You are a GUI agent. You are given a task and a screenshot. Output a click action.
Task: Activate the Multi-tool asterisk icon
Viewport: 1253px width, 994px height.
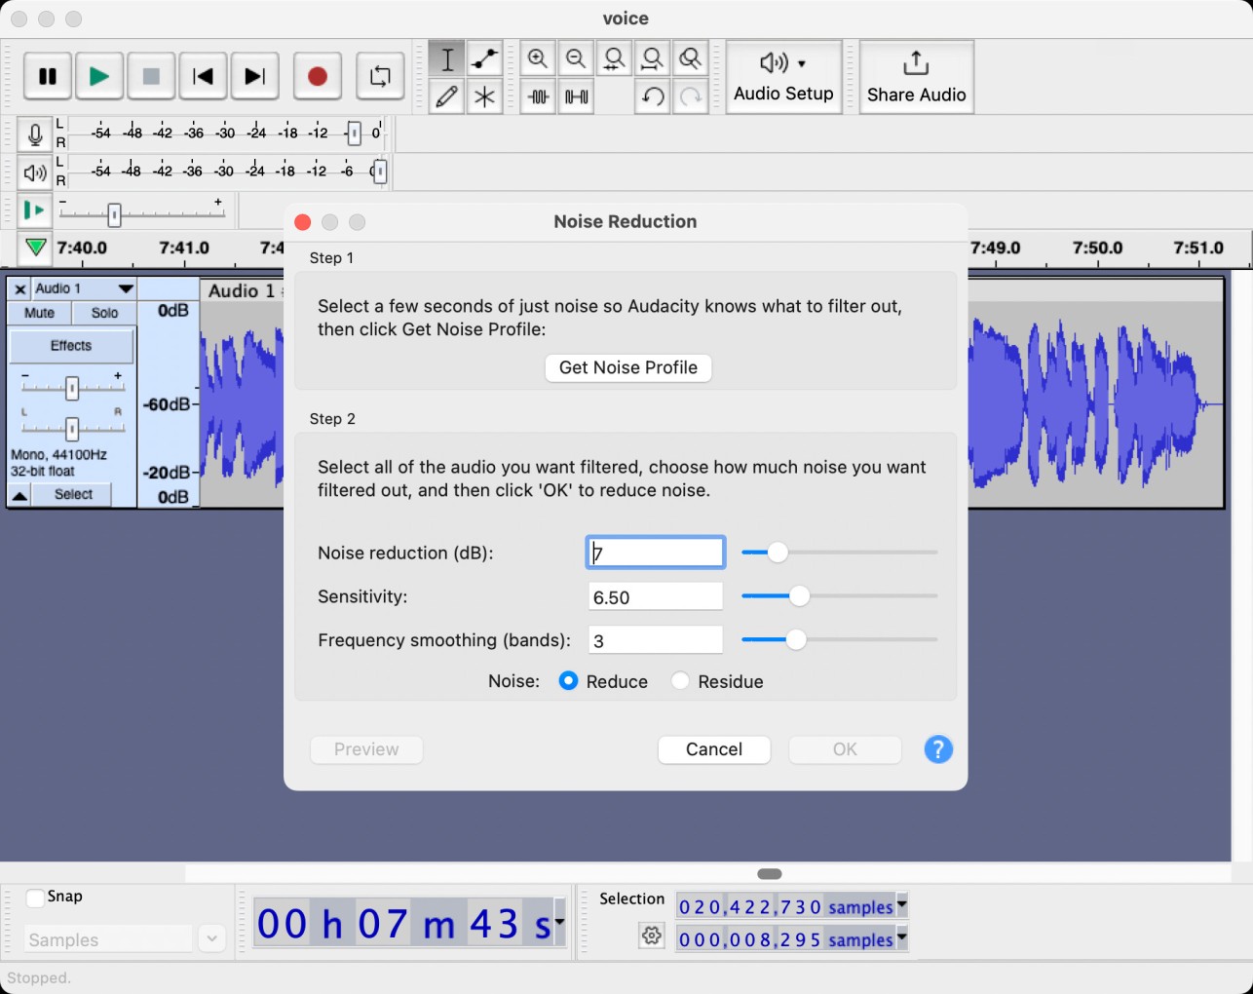pos(484,96)
